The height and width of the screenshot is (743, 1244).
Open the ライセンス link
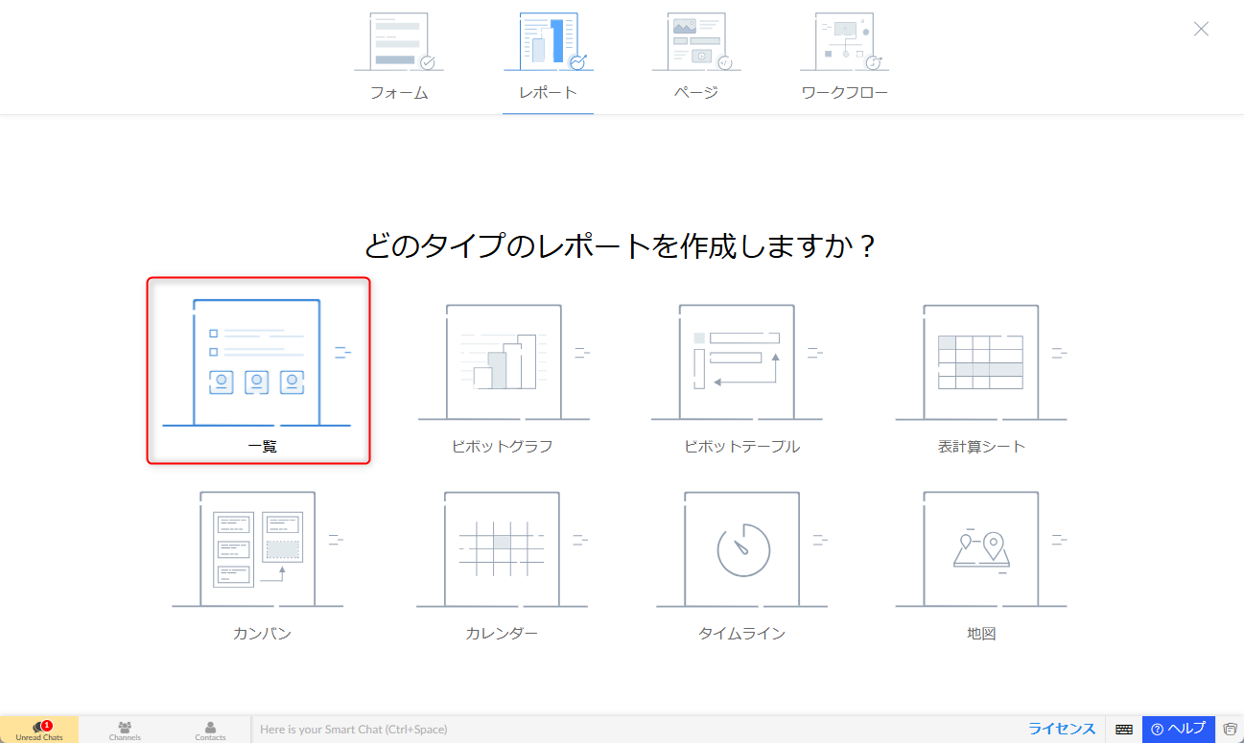pos(1062,729)
